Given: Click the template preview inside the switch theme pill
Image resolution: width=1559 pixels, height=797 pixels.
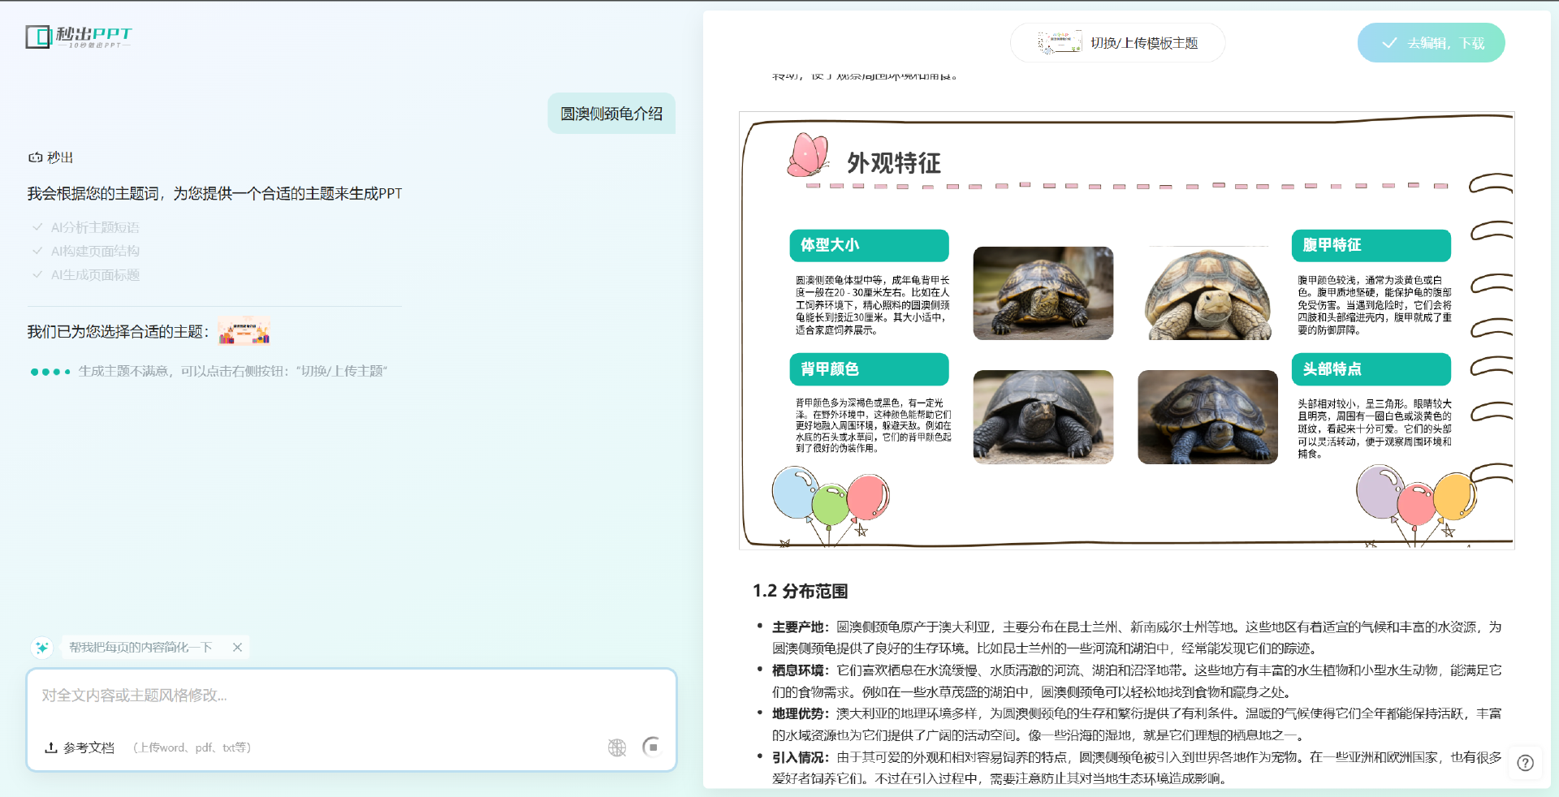Looking at the screenshot, I should 1060,42.
